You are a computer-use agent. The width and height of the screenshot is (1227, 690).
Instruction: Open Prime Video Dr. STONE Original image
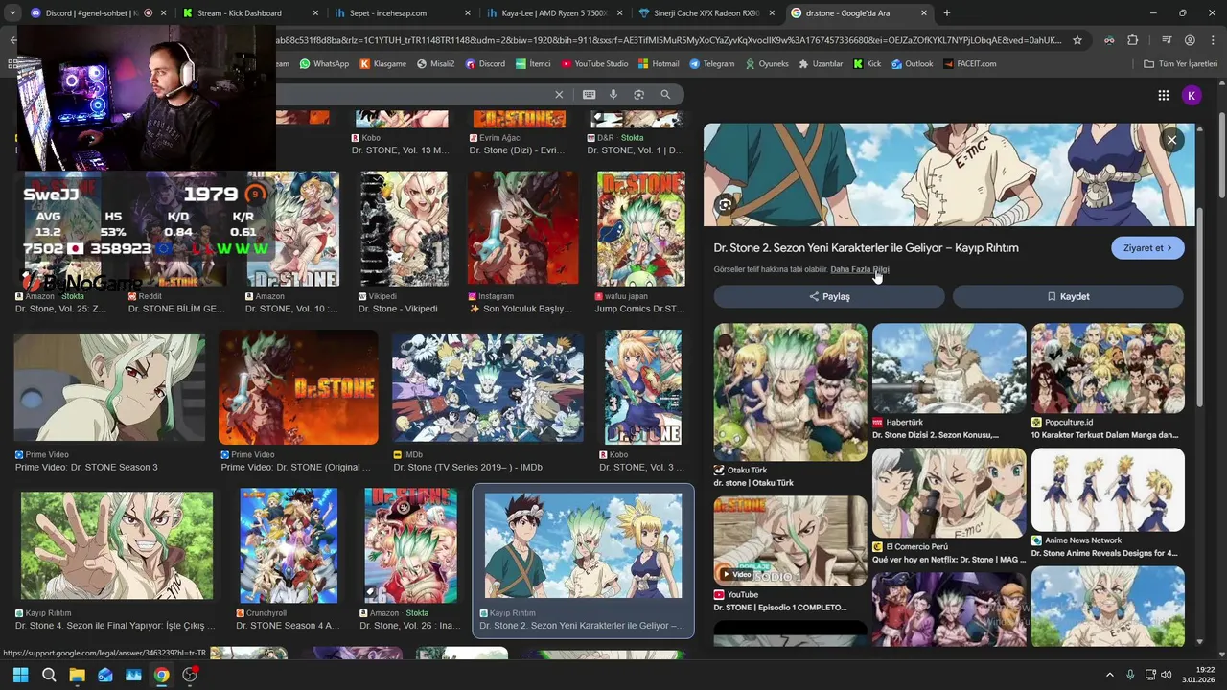[x=298, y=387]
